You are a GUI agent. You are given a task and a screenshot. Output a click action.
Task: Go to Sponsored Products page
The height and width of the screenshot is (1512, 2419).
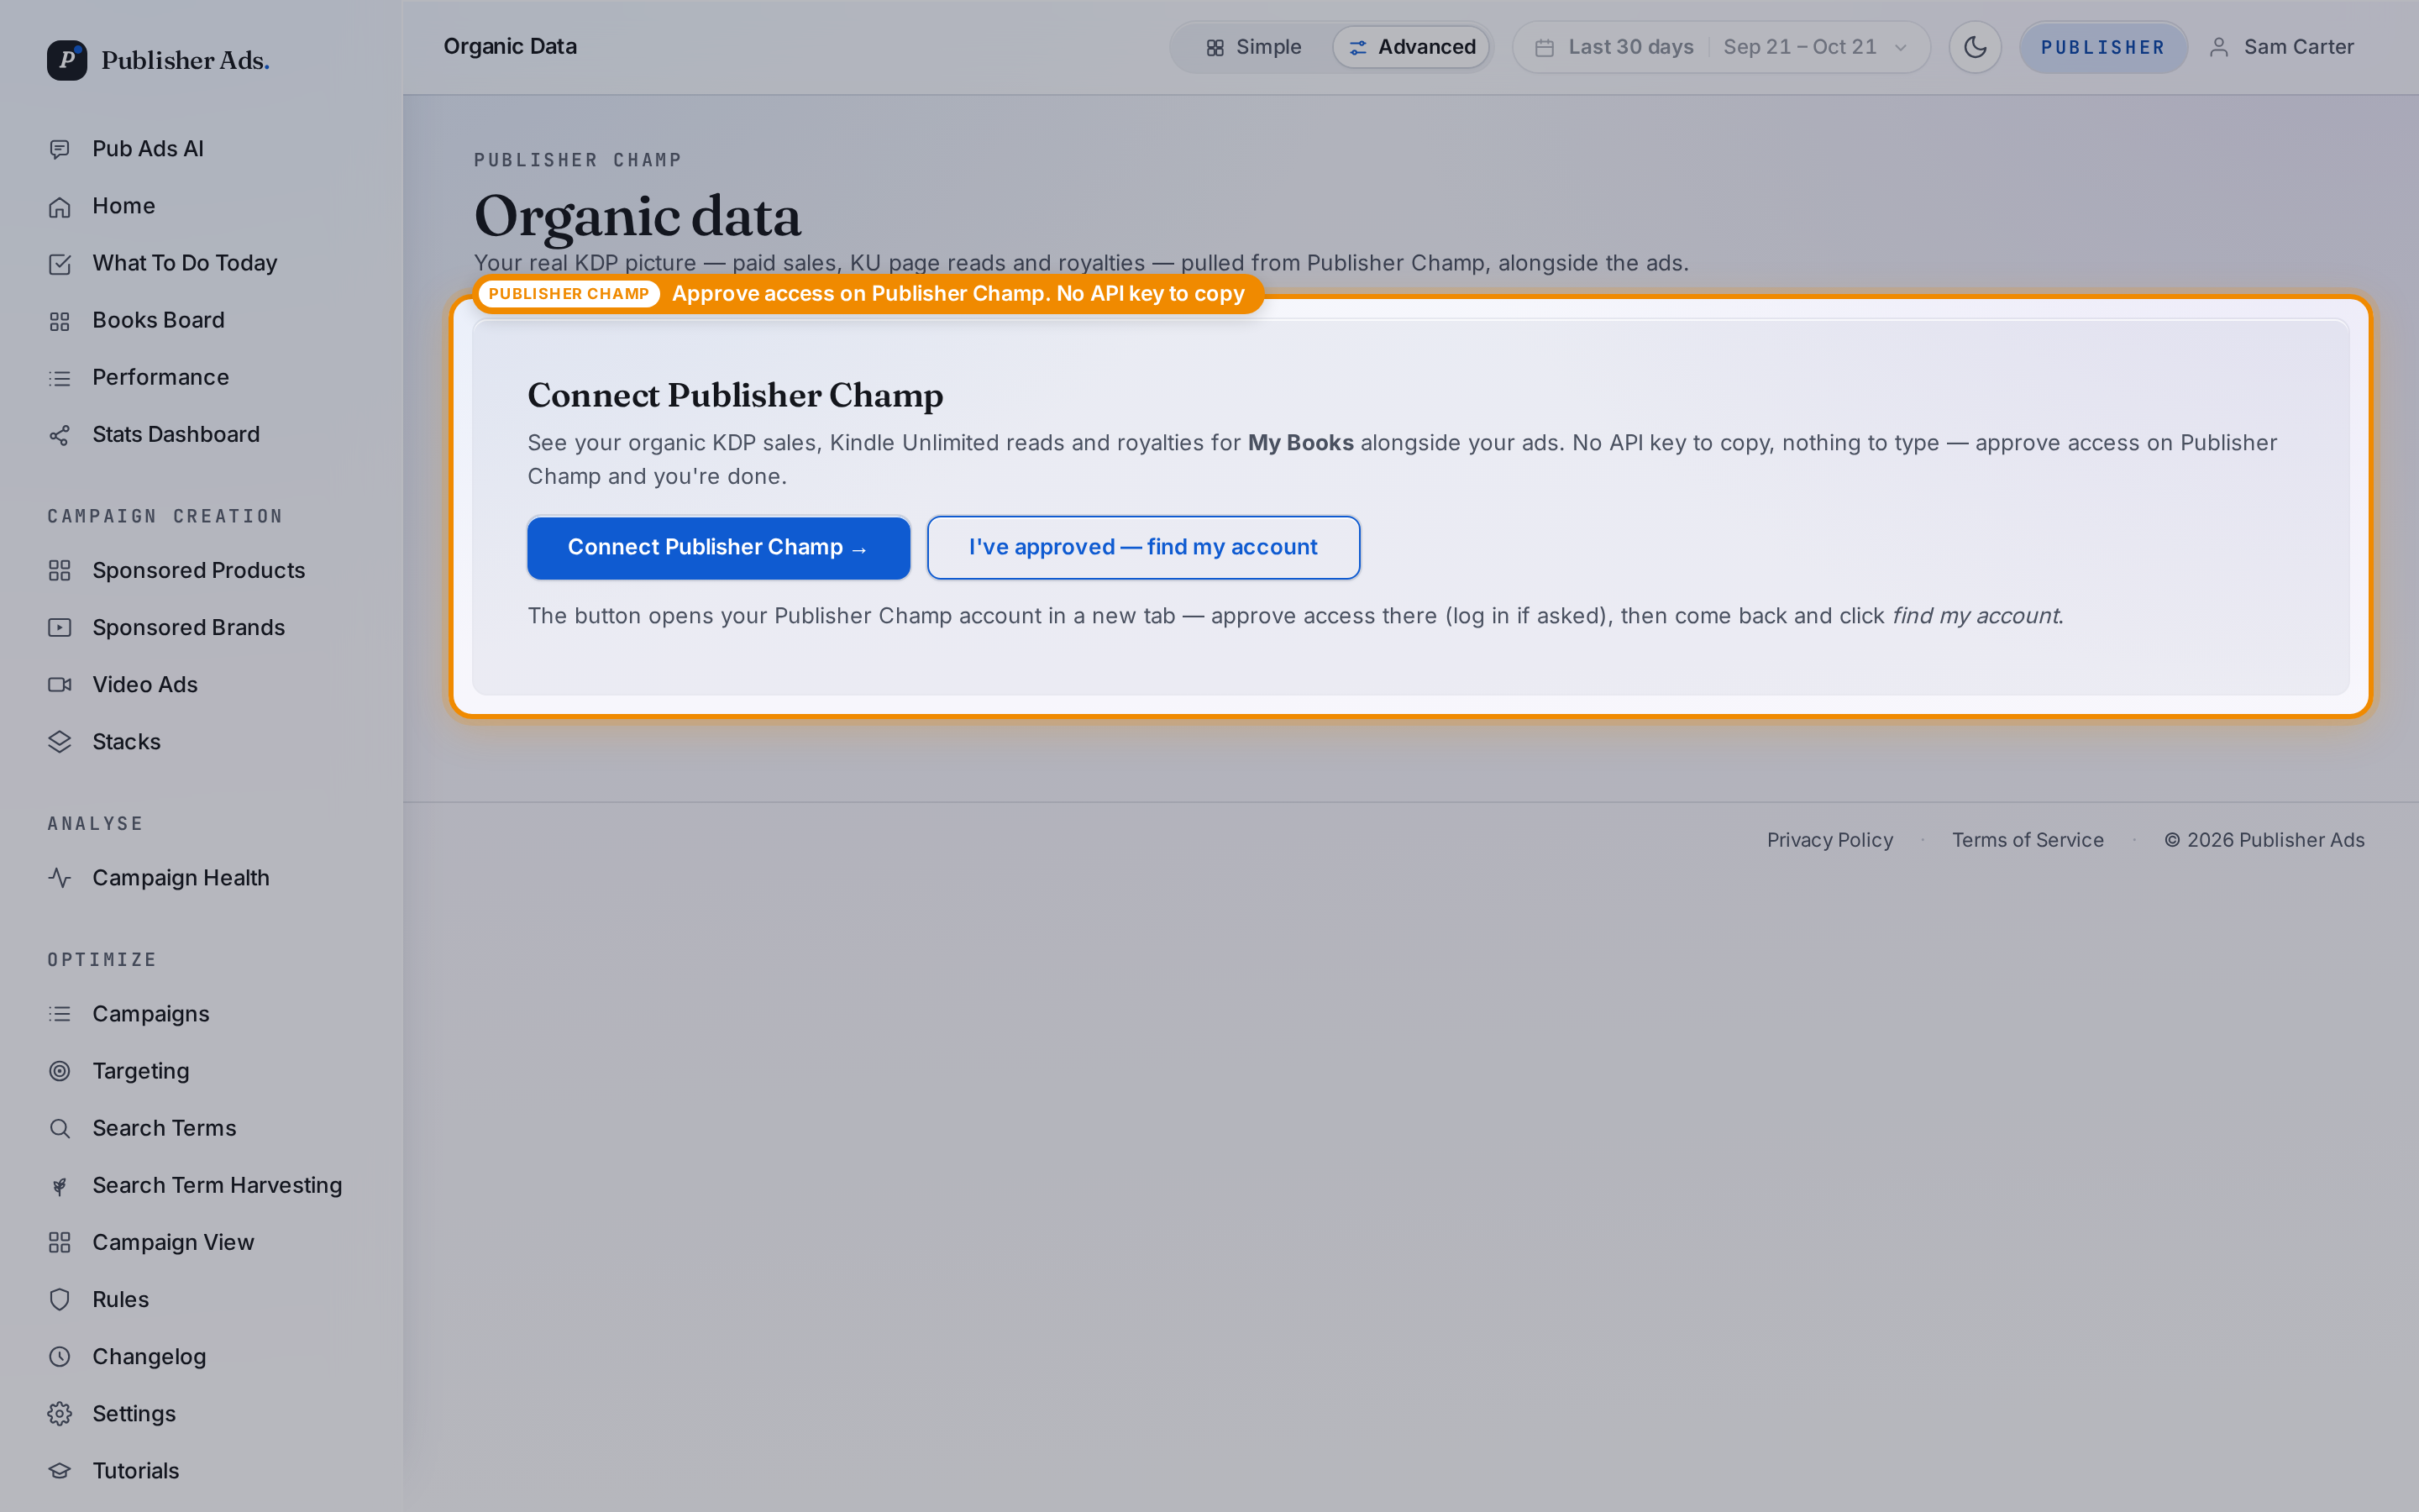pos(198,570)
